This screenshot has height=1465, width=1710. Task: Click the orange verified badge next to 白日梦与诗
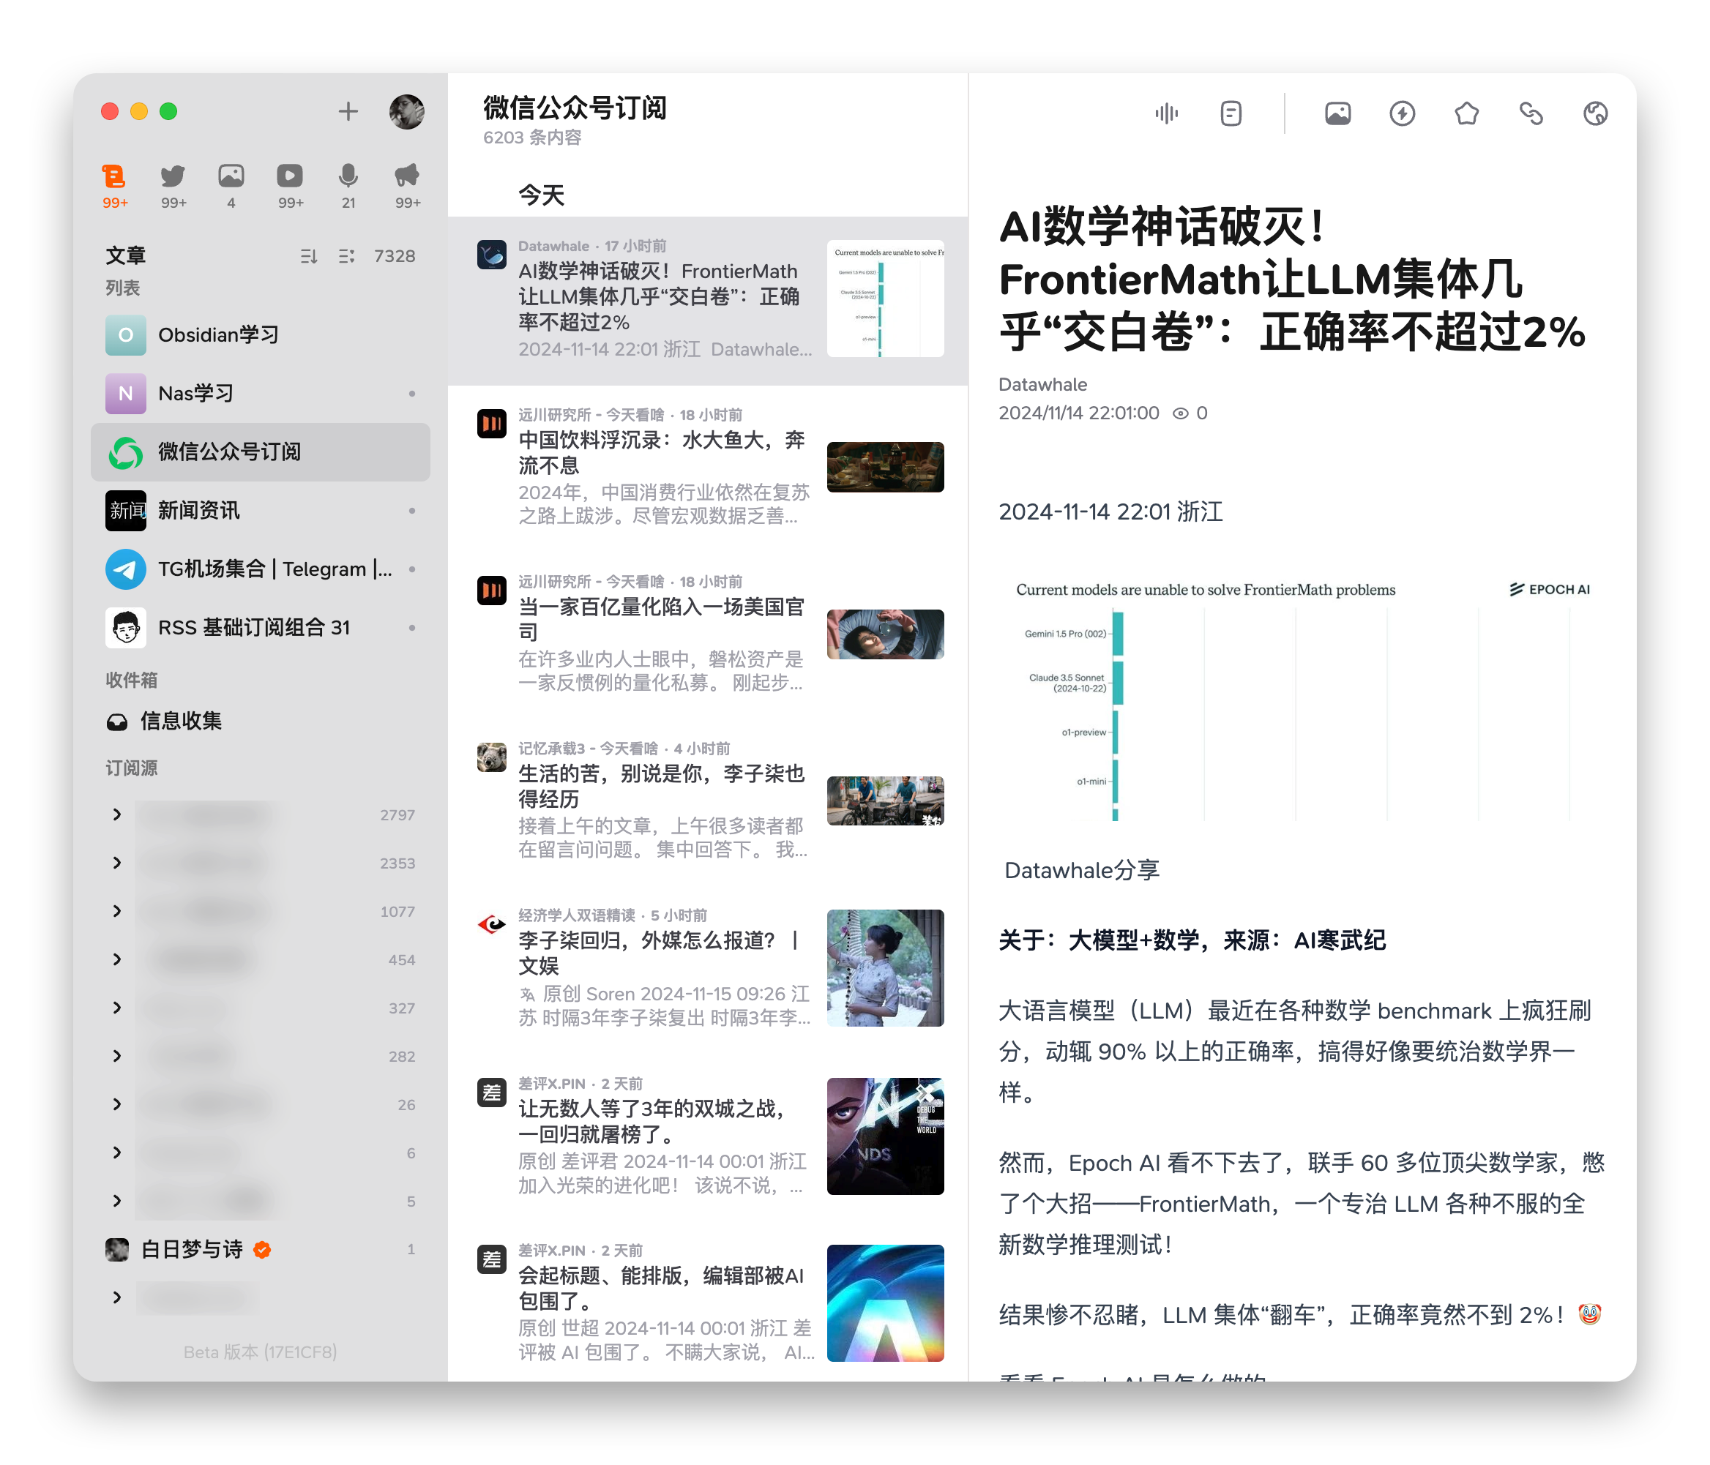263,1250
